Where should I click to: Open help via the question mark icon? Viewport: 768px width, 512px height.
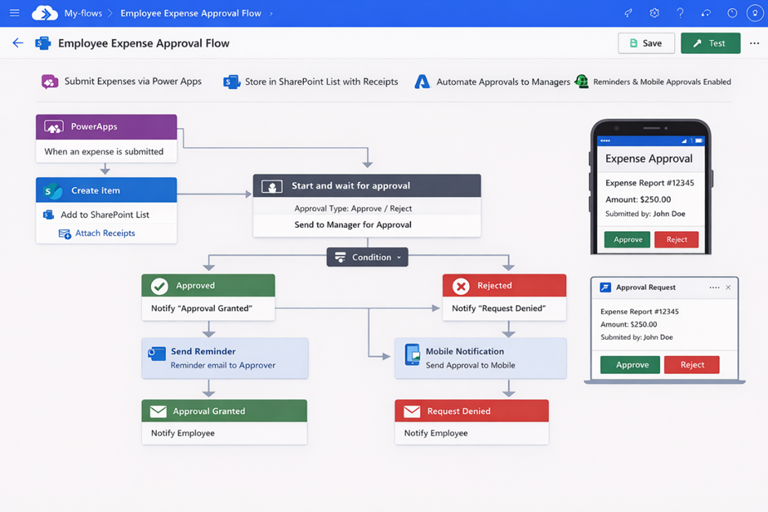[680, 13]
